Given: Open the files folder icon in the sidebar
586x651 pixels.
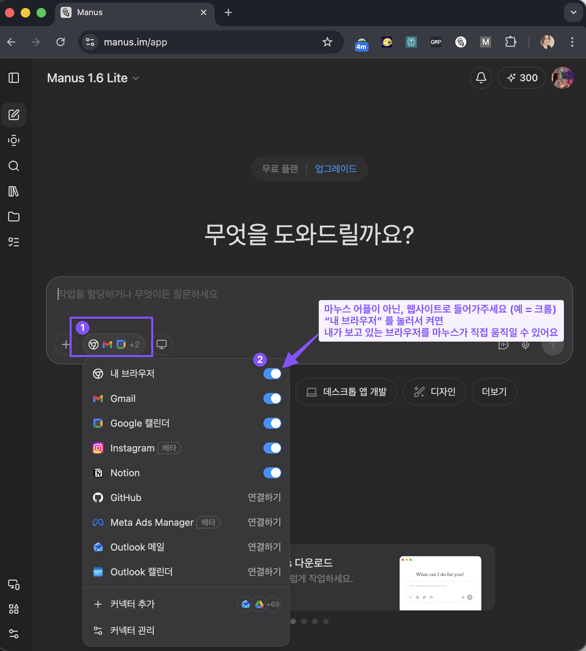Looking at the screenshot, I should [x=14, y=217].
